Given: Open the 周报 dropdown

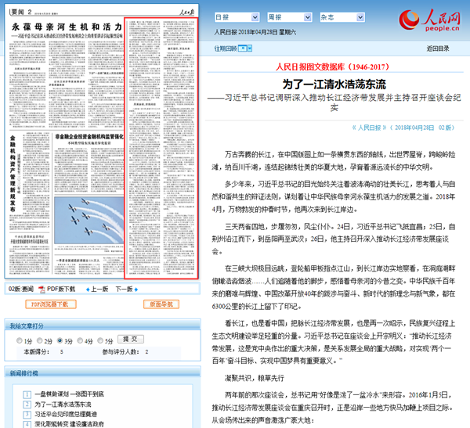Looking at the screenshot, I should 290,17.
